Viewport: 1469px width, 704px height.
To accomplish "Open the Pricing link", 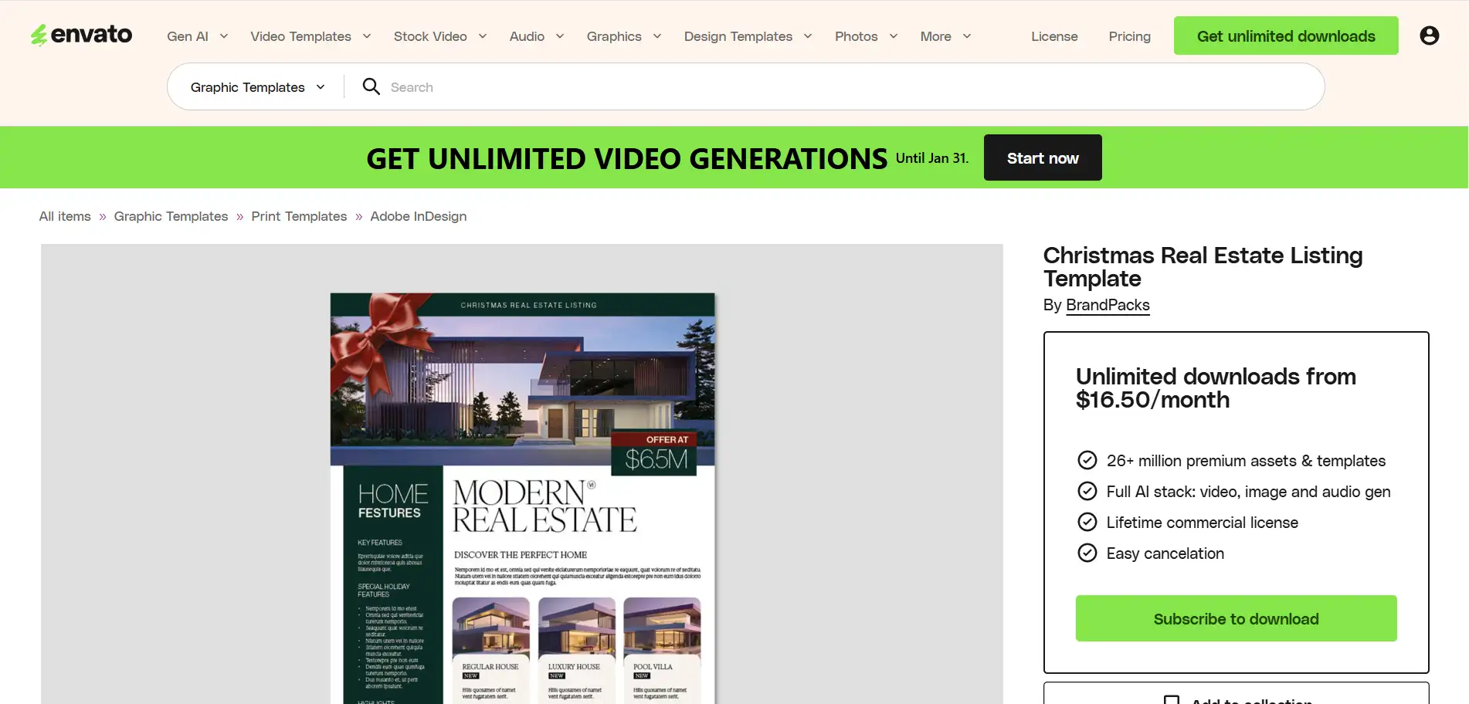I will tap(1129, 36).
